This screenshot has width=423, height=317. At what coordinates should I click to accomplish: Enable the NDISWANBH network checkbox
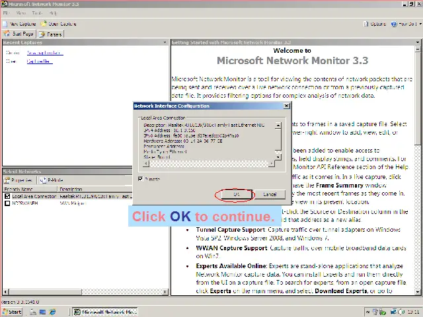tap(7, 203)
